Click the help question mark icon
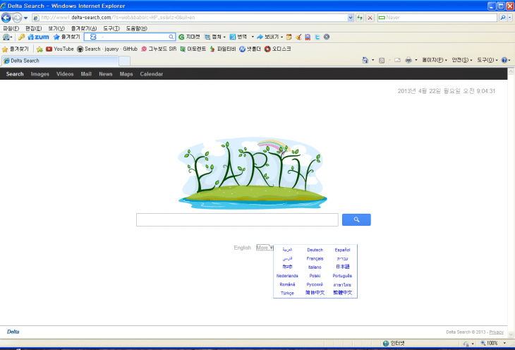The height and width of the screenshot is (350, 515). [x=504, y=61]
